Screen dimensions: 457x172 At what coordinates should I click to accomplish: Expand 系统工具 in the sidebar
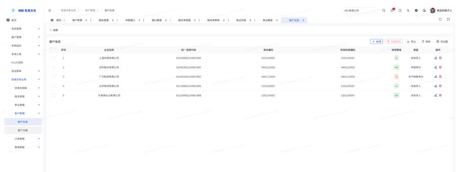[24, 54]
